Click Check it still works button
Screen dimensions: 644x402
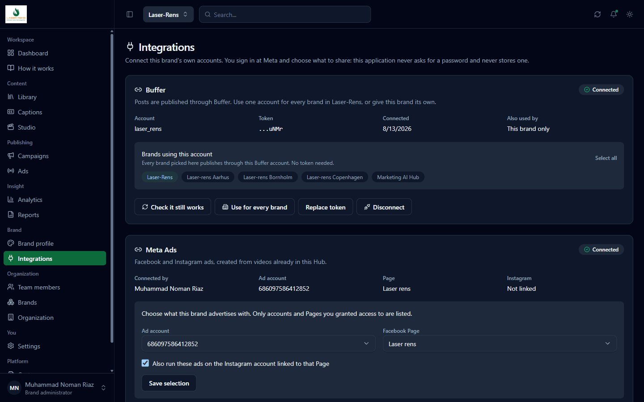coord(173,207)
